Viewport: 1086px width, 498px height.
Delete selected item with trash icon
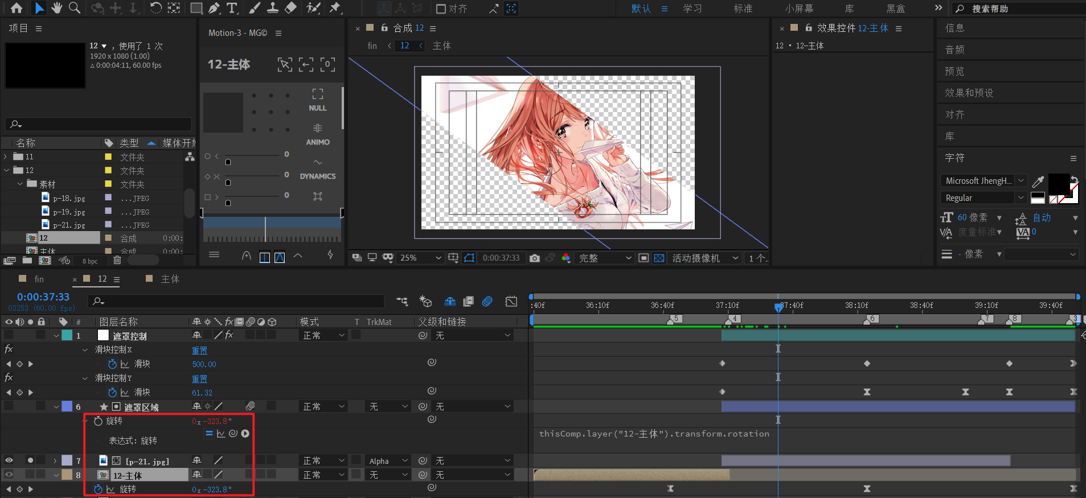point(117,260)
